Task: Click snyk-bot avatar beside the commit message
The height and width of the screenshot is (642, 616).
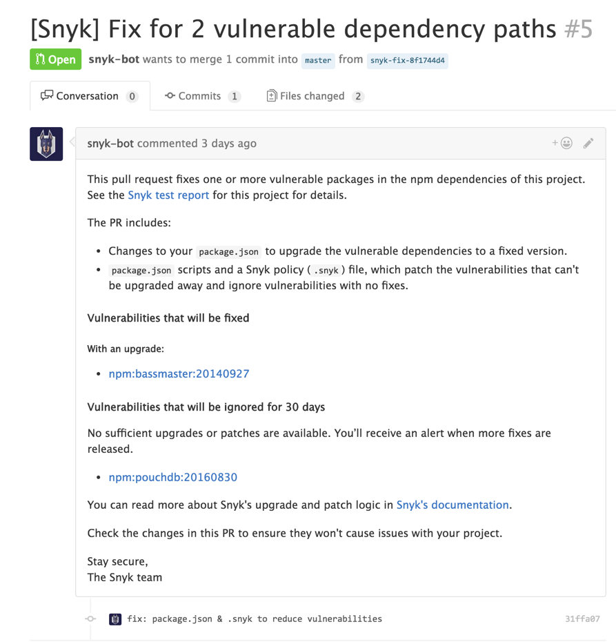Action: pos(115,619)
